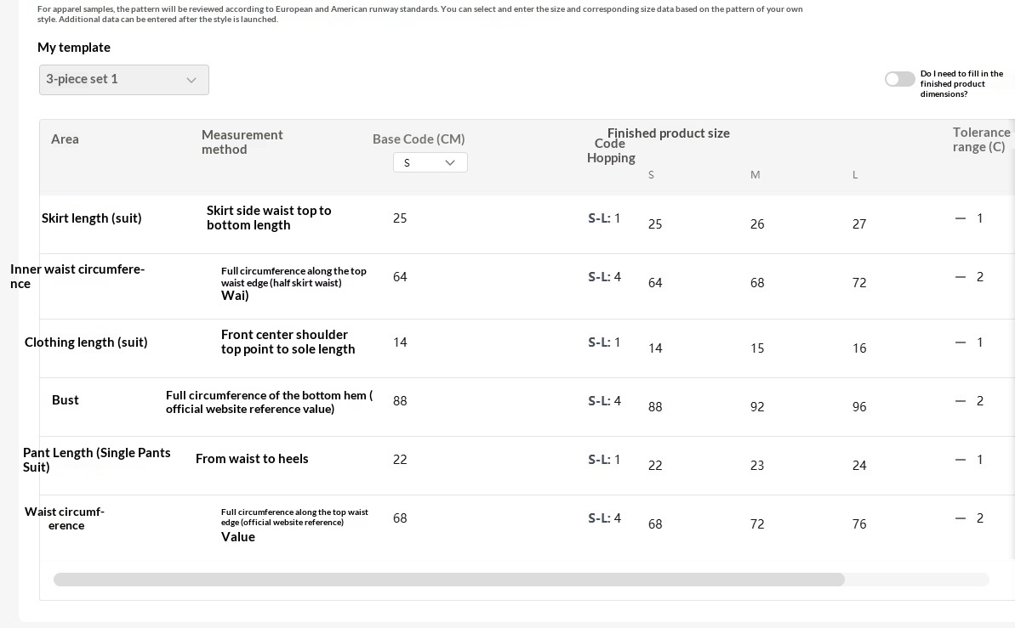Click the minus icon in Skirt length tolerance
The width and height of the screenshot is (1015, 628).
tap(961, 218)
